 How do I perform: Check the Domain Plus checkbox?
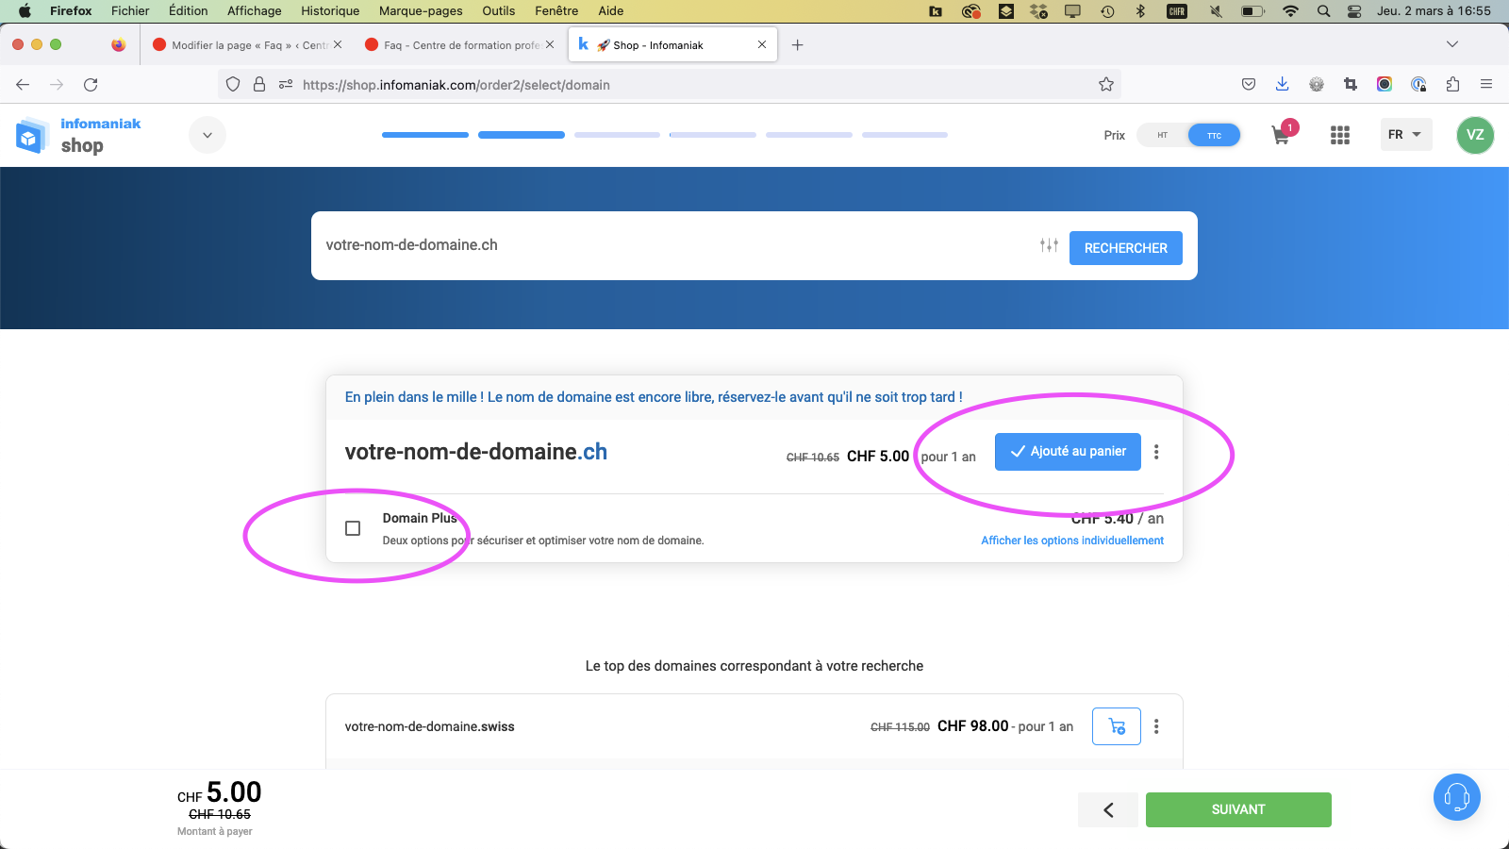353,528
